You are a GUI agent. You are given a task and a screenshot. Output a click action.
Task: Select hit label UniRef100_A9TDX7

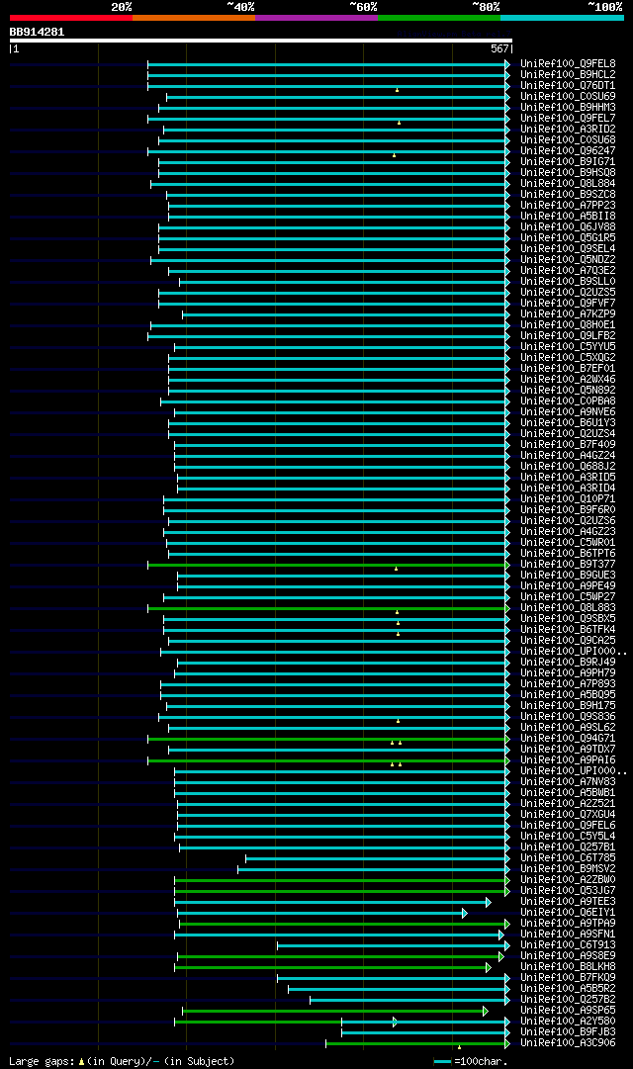(568, 750)
